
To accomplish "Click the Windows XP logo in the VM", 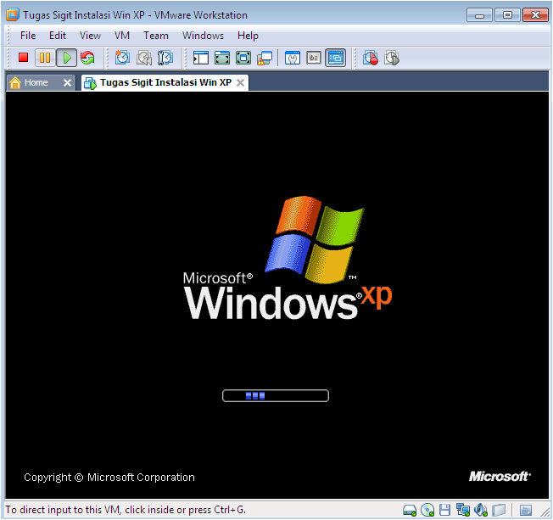I will [x=288, y=258].
